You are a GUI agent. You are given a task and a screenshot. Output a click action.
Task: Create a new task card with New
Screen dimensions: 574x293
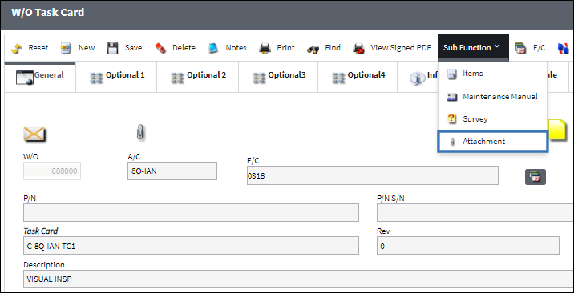click(x=77, y=48)
